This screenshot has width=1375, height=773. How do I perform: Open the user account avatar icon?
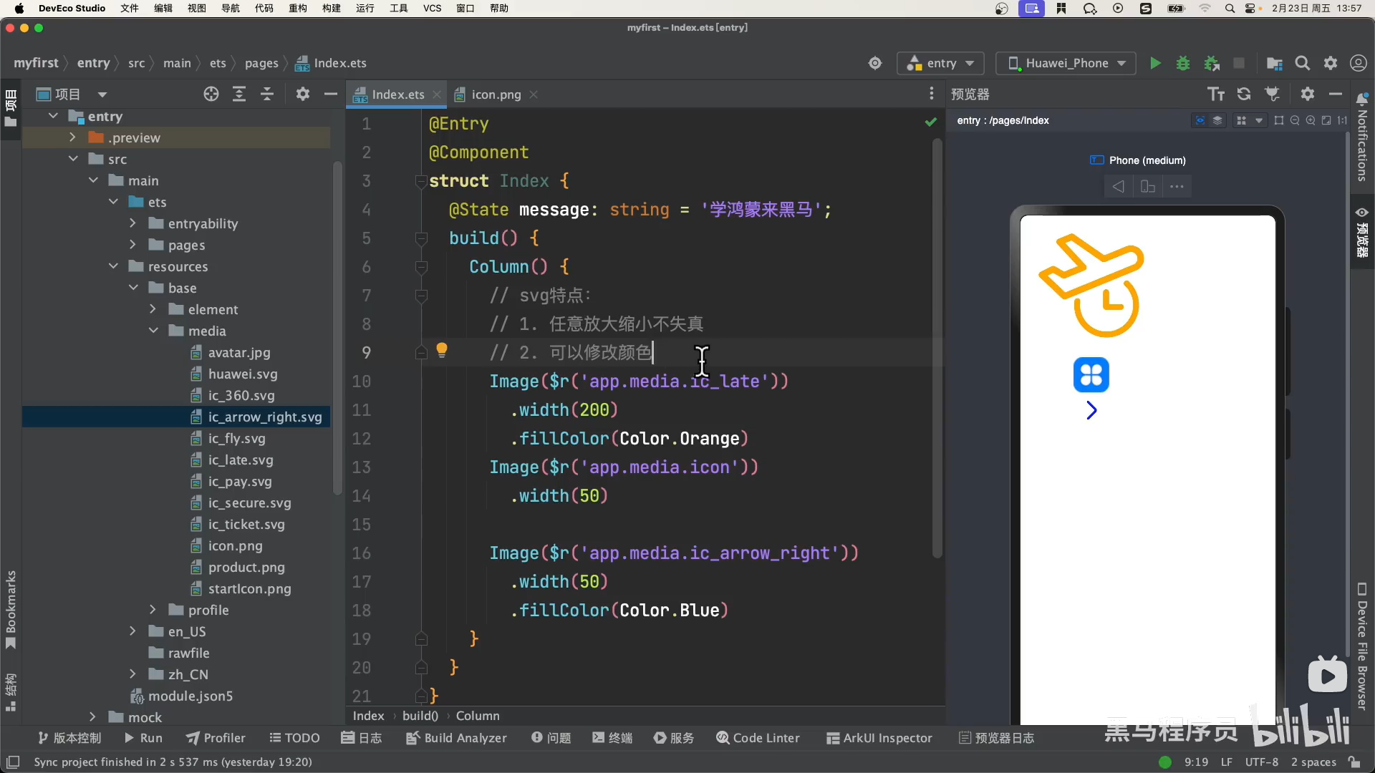1359,63
